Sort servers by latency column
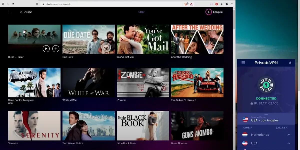The image size is (300, 150). click(x=281, y=128)
